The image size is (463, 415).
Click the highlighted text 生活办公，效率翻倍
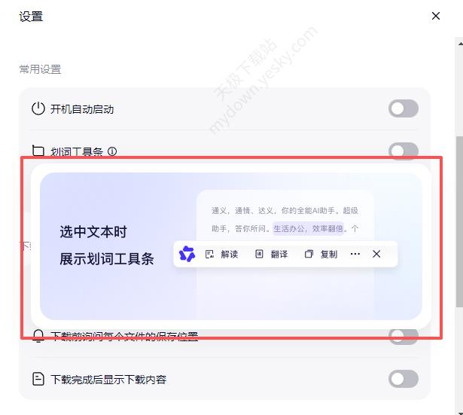pyautogui.click(x=308, y=228)
